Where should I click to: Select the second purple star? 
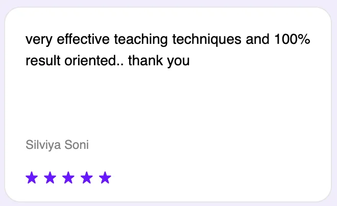pos(50,177)
